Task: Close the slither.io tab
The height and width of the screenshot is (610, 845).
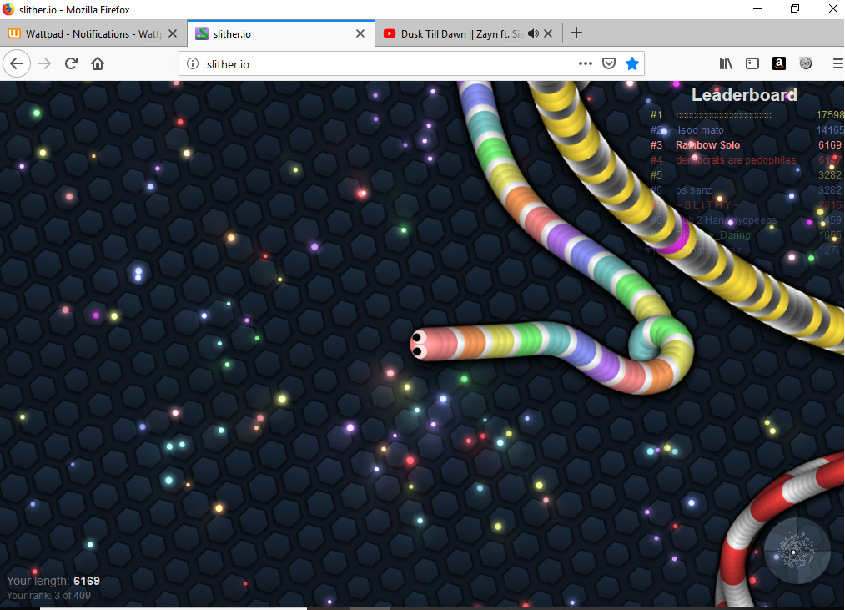Action: click(x=360, y=33)
